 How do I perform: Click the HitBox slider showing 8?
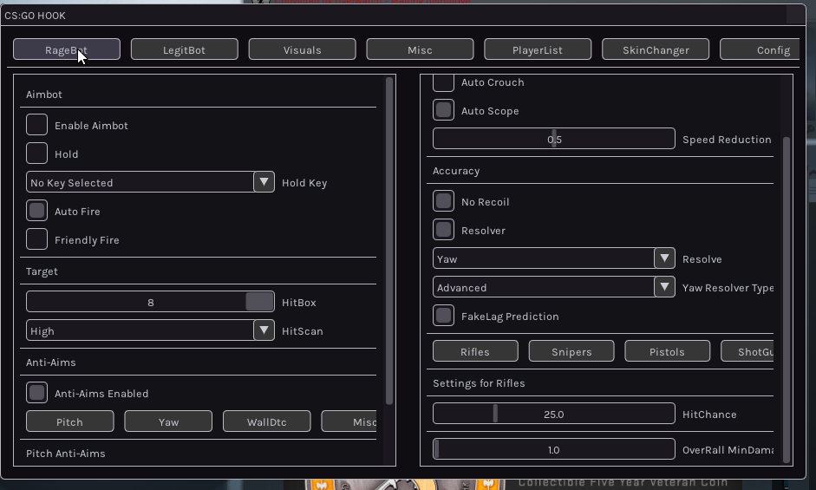150,302
